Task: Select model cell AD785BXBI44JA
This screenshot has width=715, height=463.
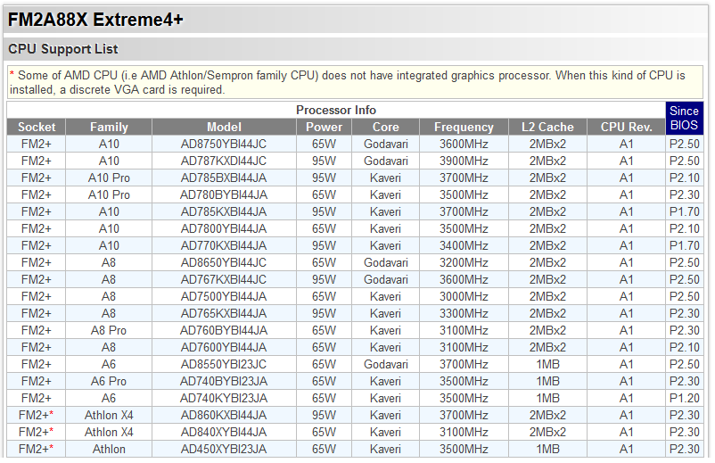Action: pos(224,178)
